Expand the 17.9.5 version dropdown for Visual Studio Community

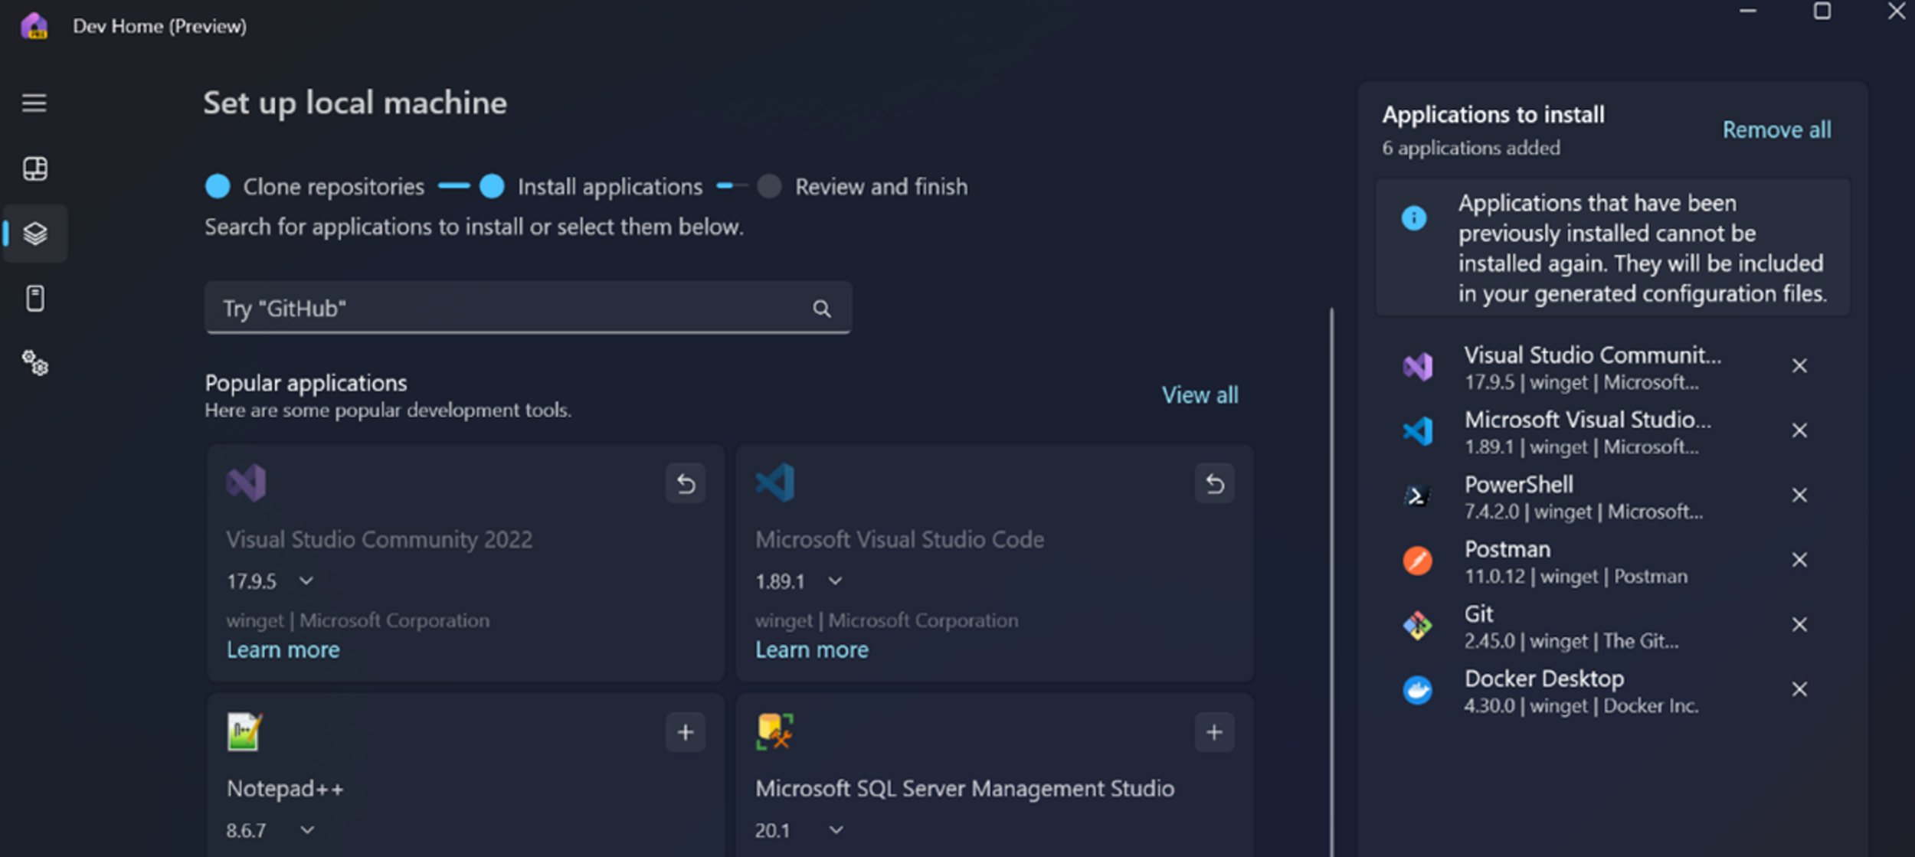pyautogui.click(x=306, y=581)
